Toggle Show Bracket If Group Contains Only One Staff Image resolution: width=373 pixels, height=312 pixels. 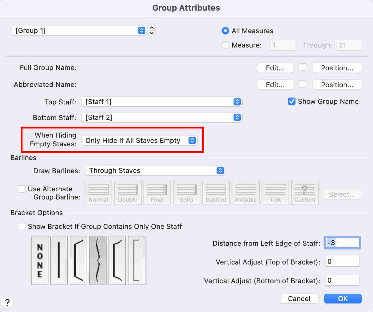click(x=22, y=226)
